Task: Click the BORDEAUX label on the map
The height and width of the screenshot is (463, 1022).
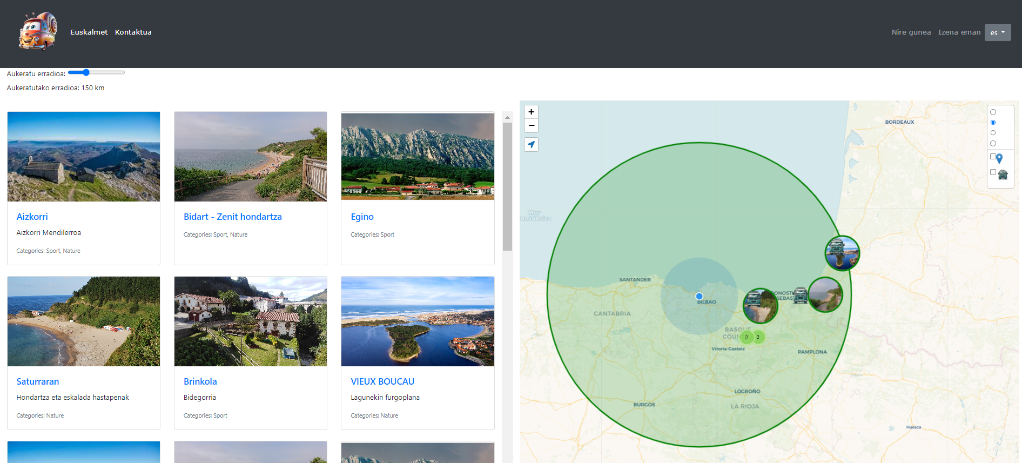Action: pyautogui.click(x=900, y=122)
